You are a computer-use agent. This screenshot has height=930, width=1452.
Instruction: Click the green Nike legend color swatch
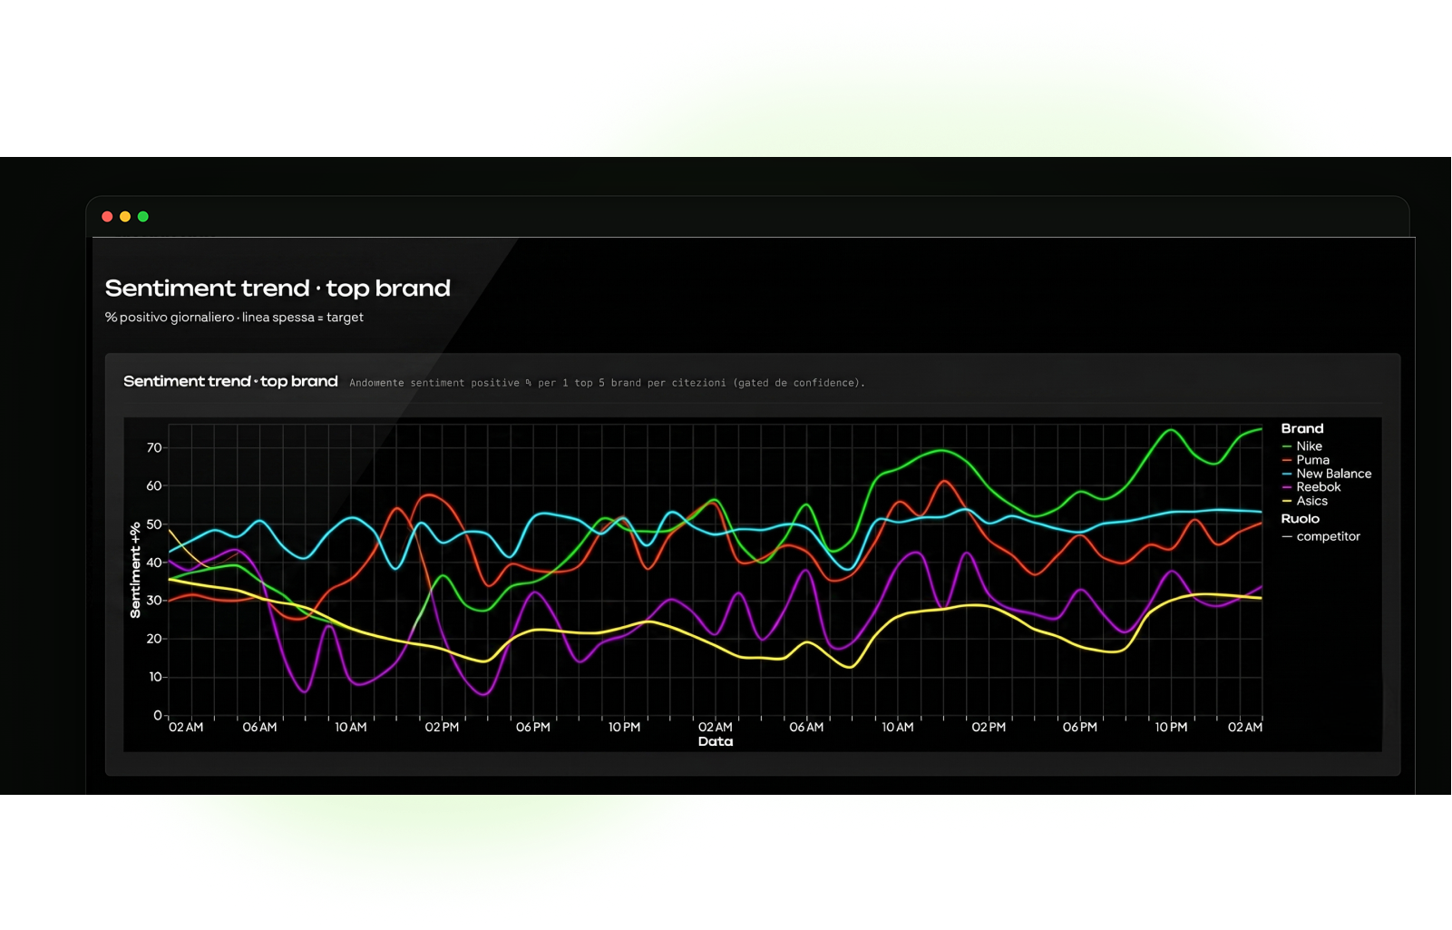coord(1287,446)
